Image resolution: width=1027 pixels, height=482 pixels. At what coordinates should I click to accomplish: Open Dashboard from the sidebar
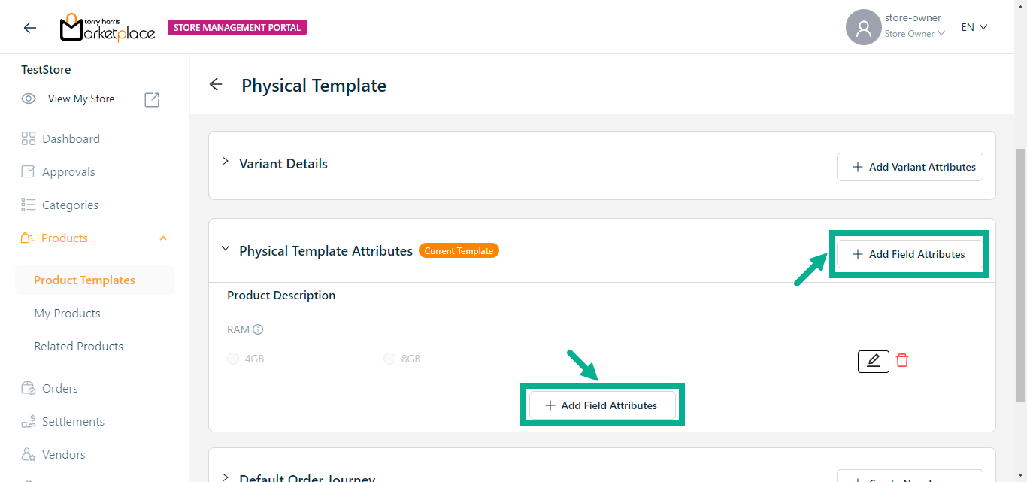point(71,139)
